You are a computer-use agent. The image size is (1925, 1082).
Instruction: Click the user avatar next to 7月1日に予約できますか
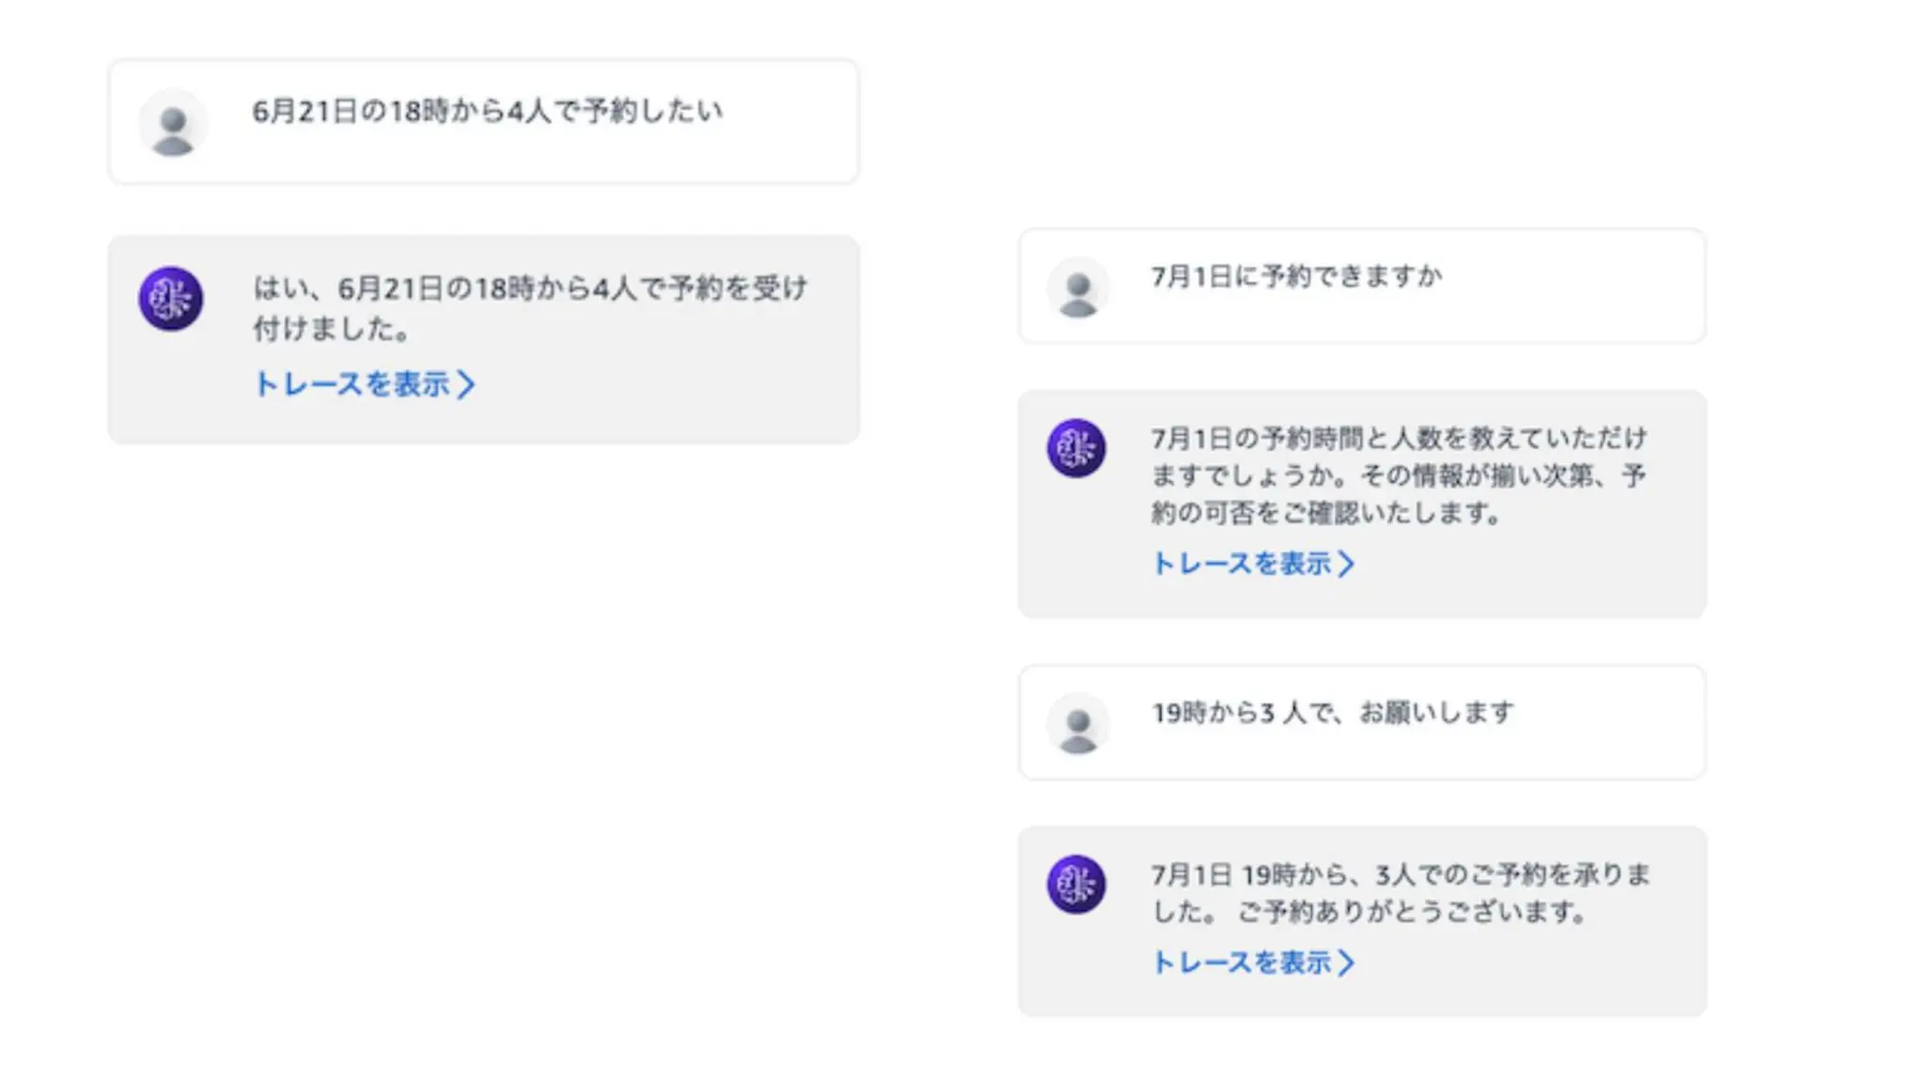(1078, 287)
